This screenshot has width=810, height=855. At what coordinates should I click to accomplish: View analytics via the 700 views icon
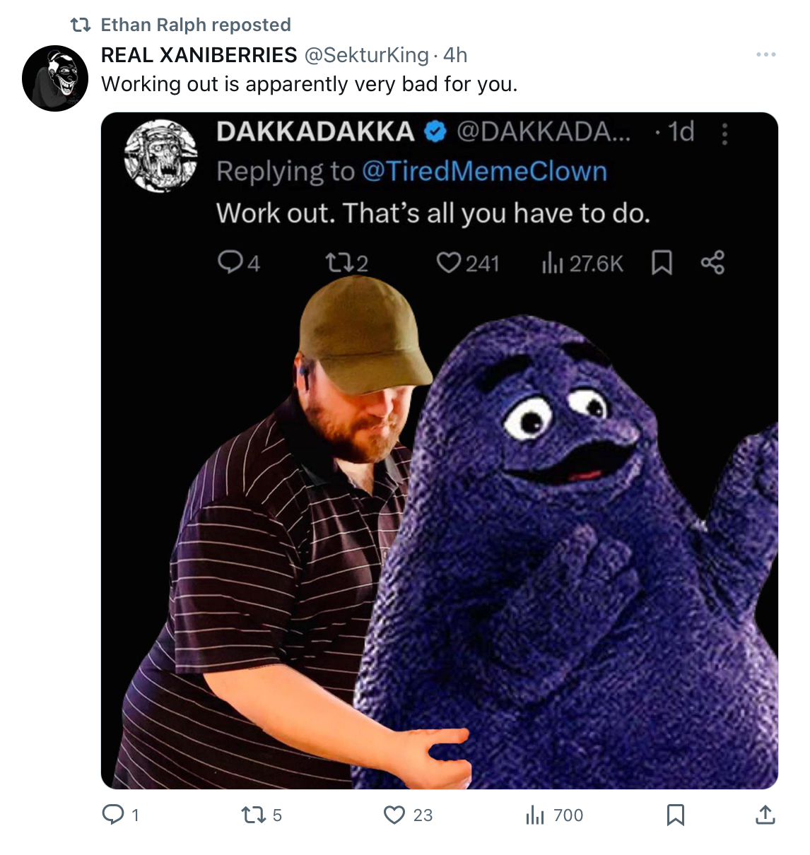[x=536, y=815]
